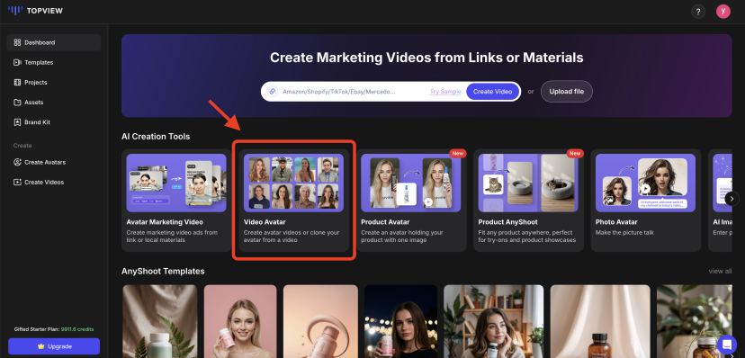Screen dimensions: 745x358
Task: Select amber jar with white curtain template
Action: click(600, 321)
